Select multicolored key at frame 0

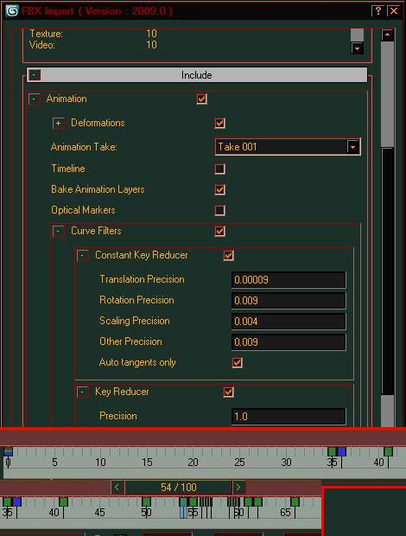(x=8, y=452)
